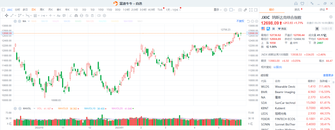Click the overlapping circles compare icon
The image size is (335, 130).
[99, 16]
